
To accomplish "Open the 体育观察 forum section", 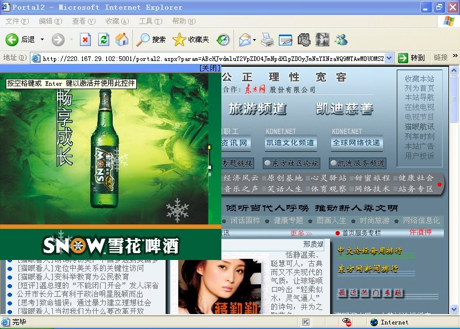I will tap(328, 189).
